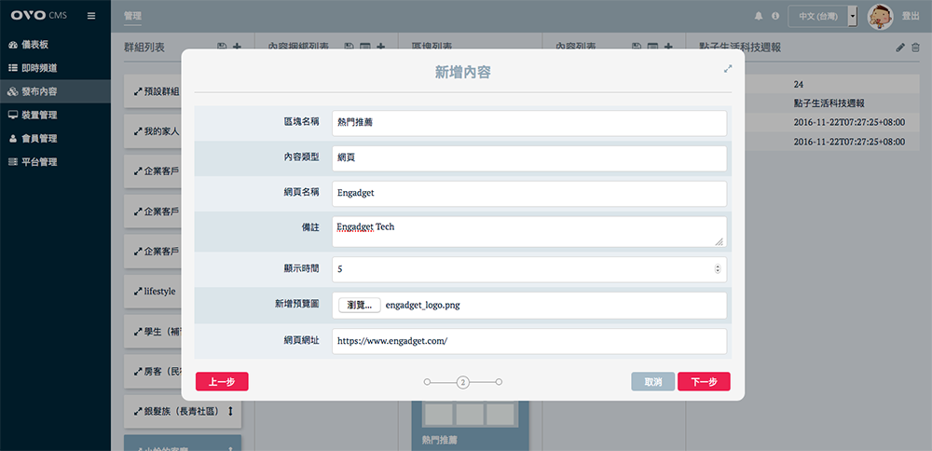The width and height of the screenshot is (932, 451).
Task: Open the notifications bell
Action: (759, 16)
